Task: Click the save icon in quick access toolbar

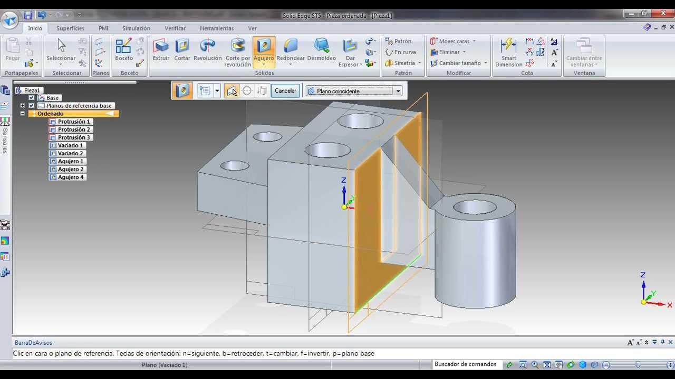Action: click(x=28, y=15)
